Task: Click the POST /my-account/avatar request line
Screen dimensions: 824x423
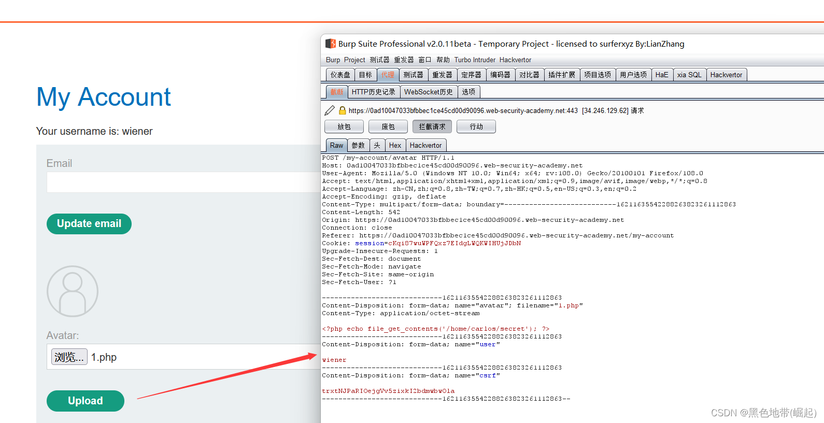Action: (388, 158)
